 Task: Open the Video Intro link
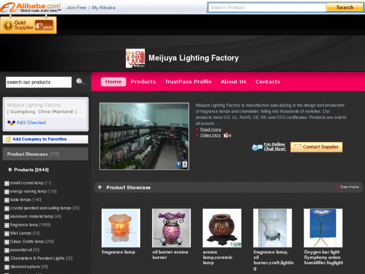[210, 135]
